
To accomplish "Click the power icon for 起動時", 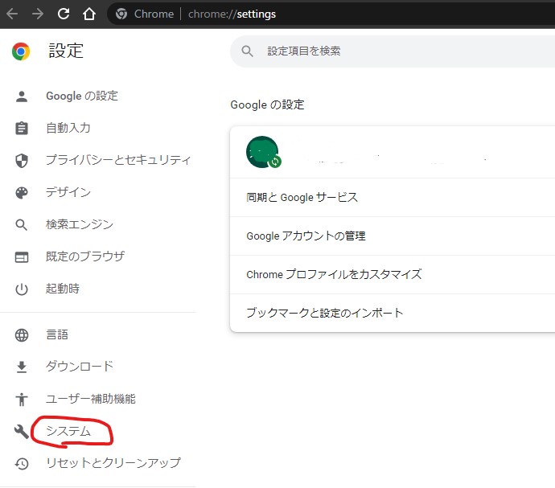I will [x=22, y=289].
